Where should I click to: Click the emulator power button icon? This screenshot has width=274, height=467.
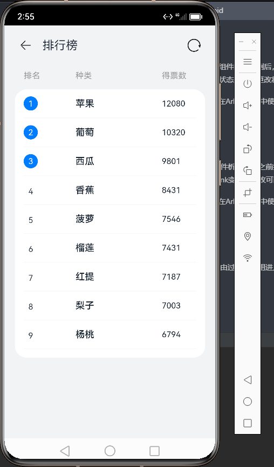(248, 84)
